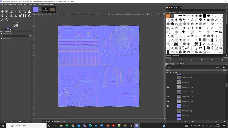Screen dimensions: 228x128
Task: Switch to the second image thumbnail tab
Action: coord(46,10)
